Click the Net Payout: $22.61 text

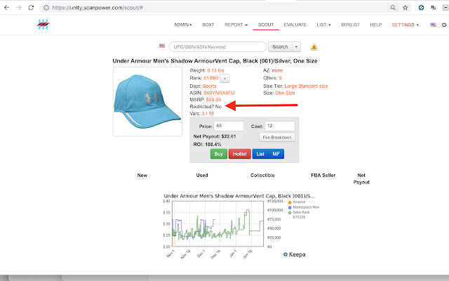point(215,136)
